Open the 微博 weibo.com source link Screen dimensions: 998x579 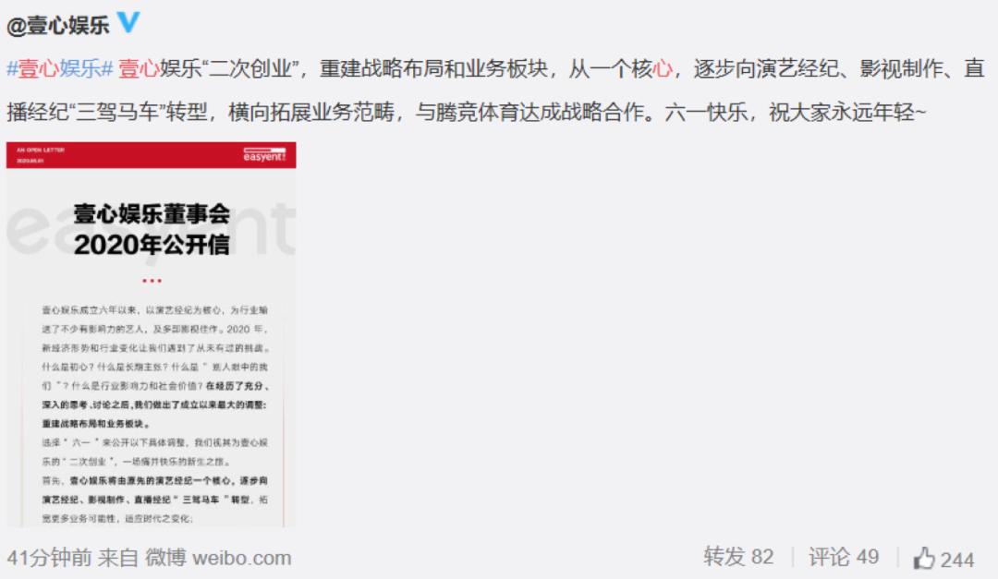218,558
